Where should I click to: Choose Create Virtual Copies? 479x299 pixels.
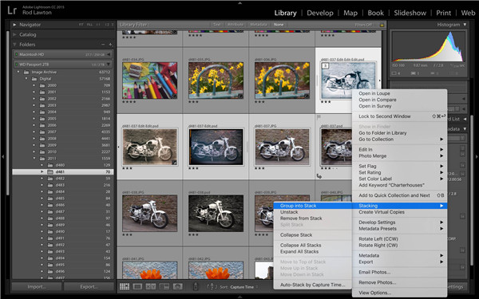400,212
